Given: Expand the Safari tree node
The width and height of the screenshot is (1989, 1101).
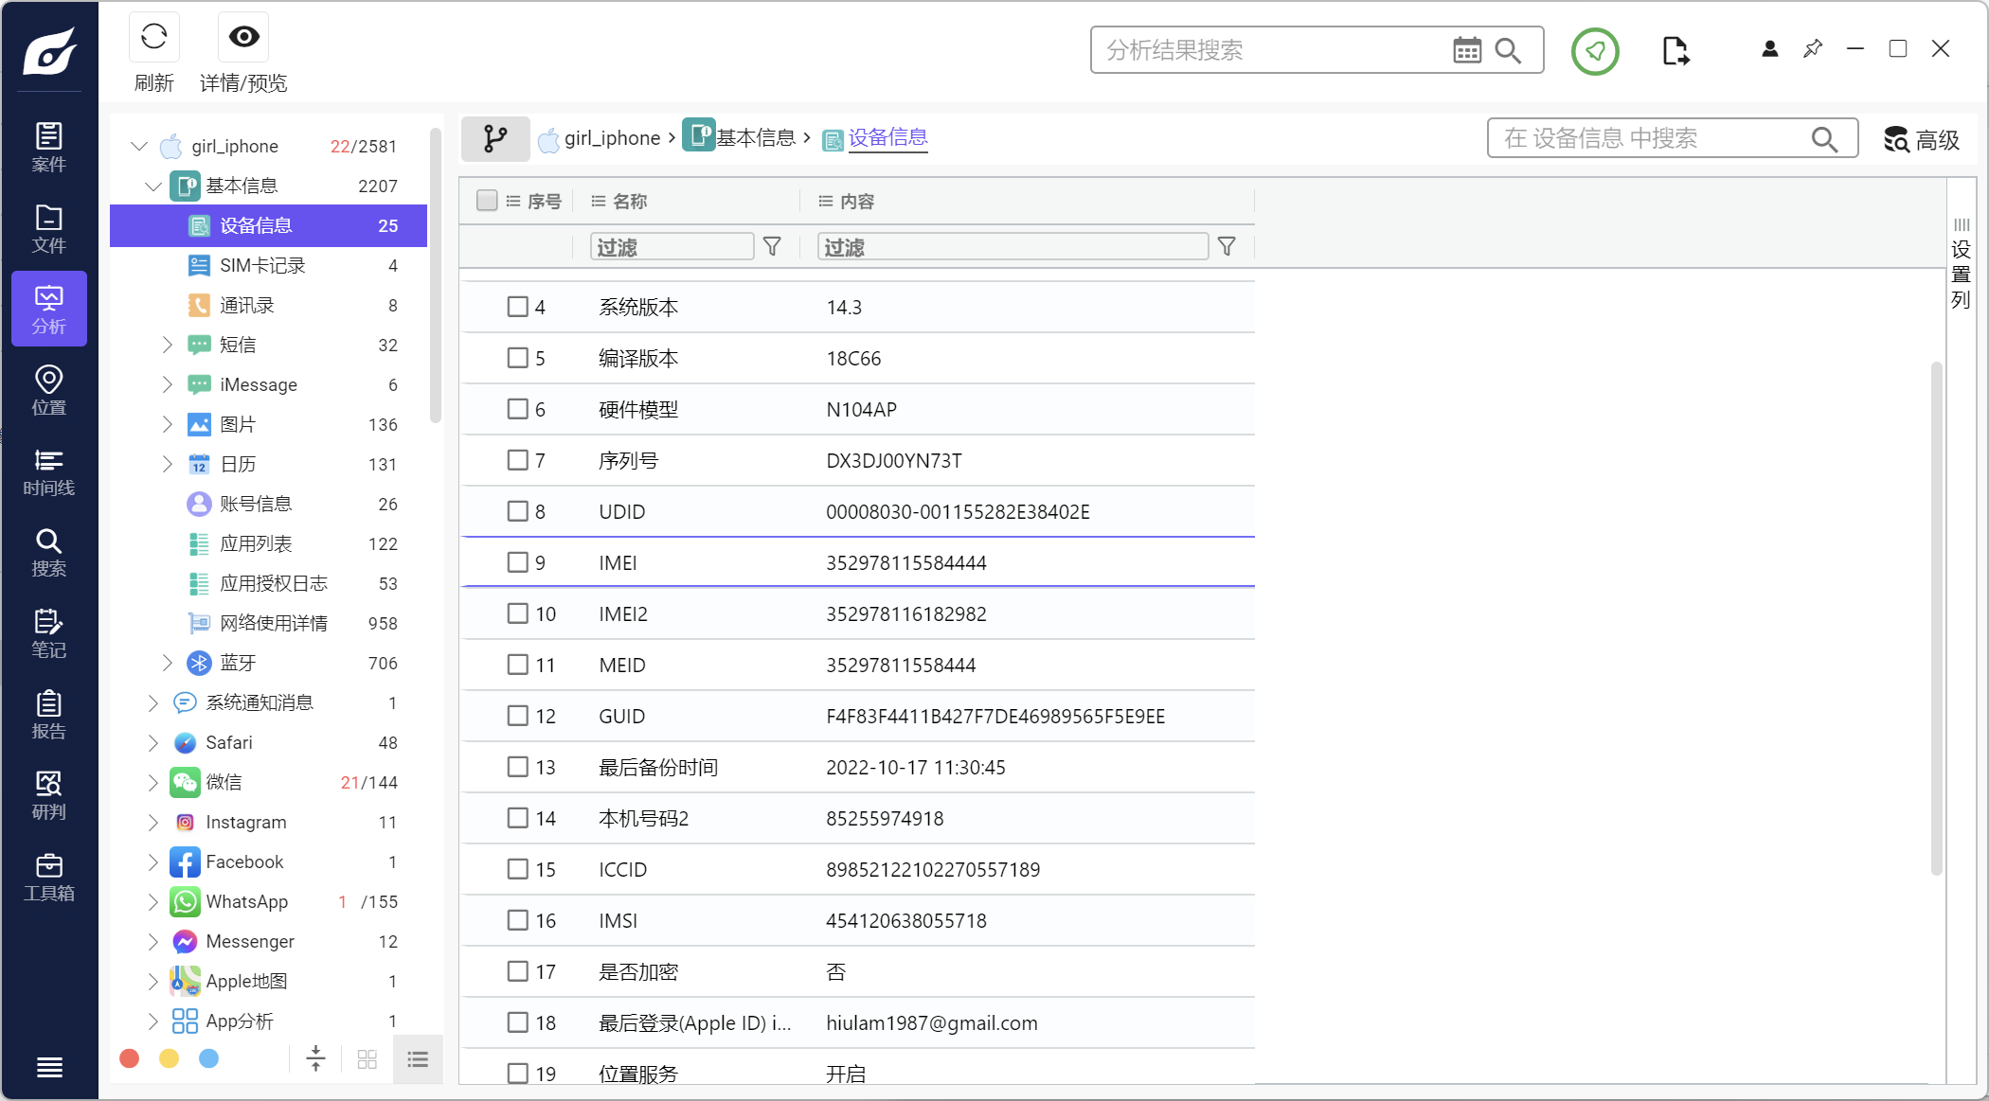Looking at the screenshot, I should coord(152,743).
